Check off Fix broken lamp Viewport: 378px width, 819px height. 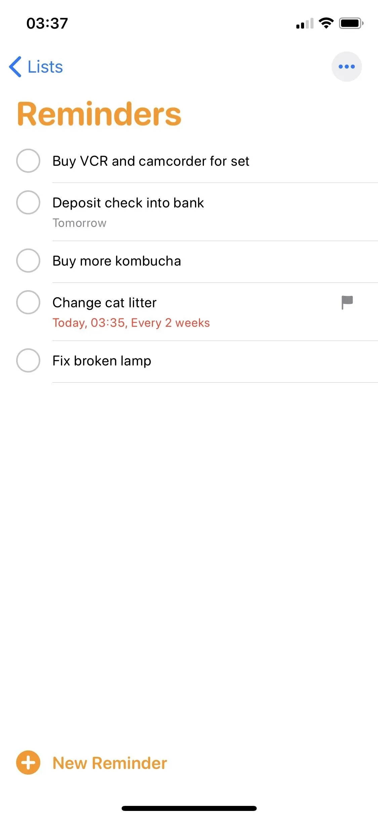pyautogui.click(x=28, y=360)
